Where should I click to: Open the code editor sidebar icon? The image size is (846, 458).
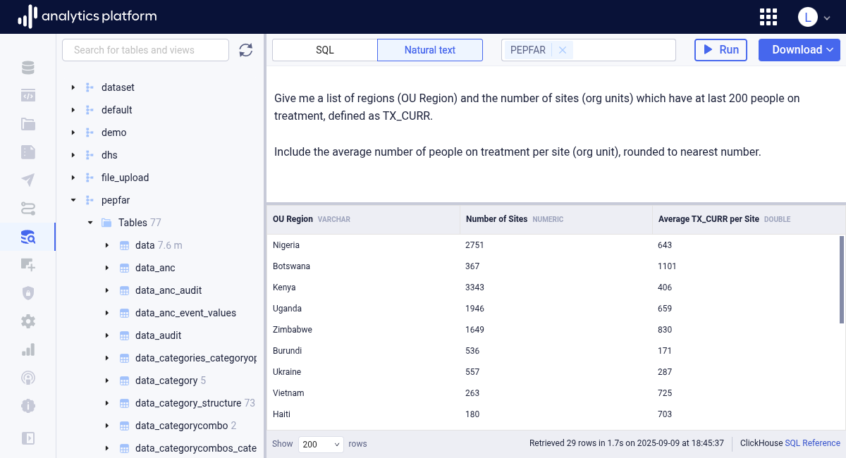coord(28,96)
